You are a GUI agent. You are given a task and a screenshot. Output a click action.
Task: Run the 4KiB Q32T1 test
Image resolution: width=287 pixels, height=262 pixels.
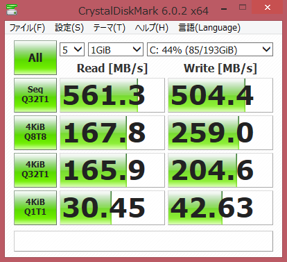pos(35,170)
